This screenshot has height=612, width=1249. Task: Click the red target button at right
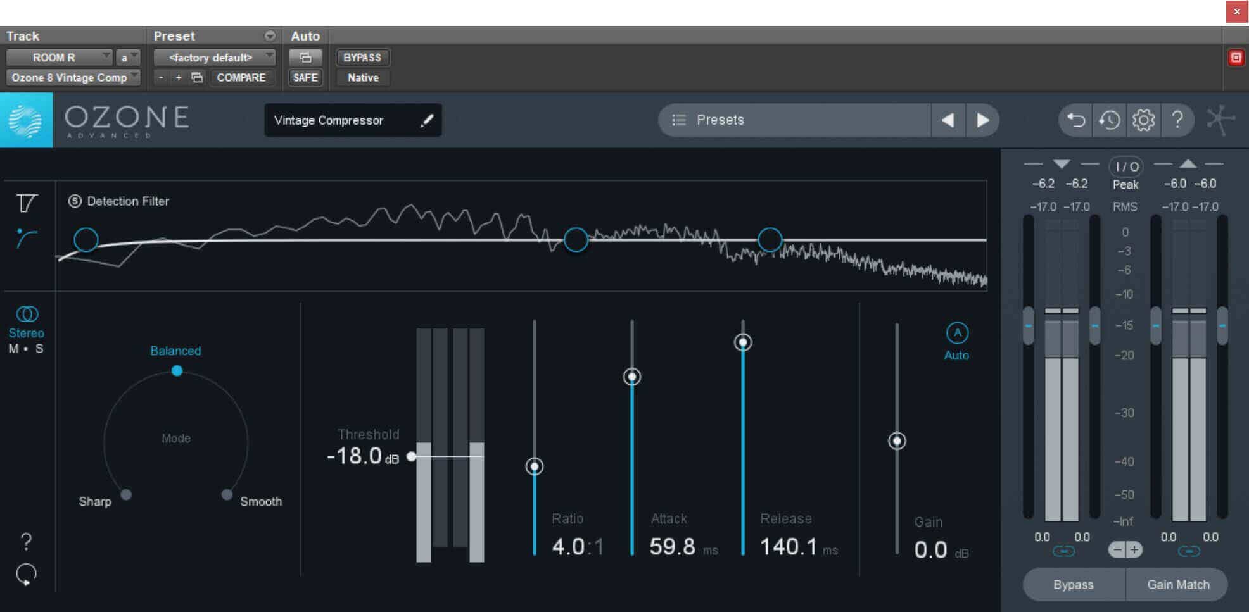click(x=1236, y=58)
